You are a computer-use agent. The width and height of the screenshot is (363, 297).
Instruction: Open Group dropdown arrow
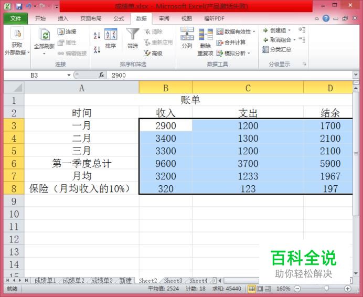(x=289, y=30)
